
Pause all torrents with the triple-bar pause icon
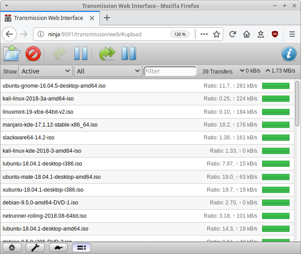129,53
